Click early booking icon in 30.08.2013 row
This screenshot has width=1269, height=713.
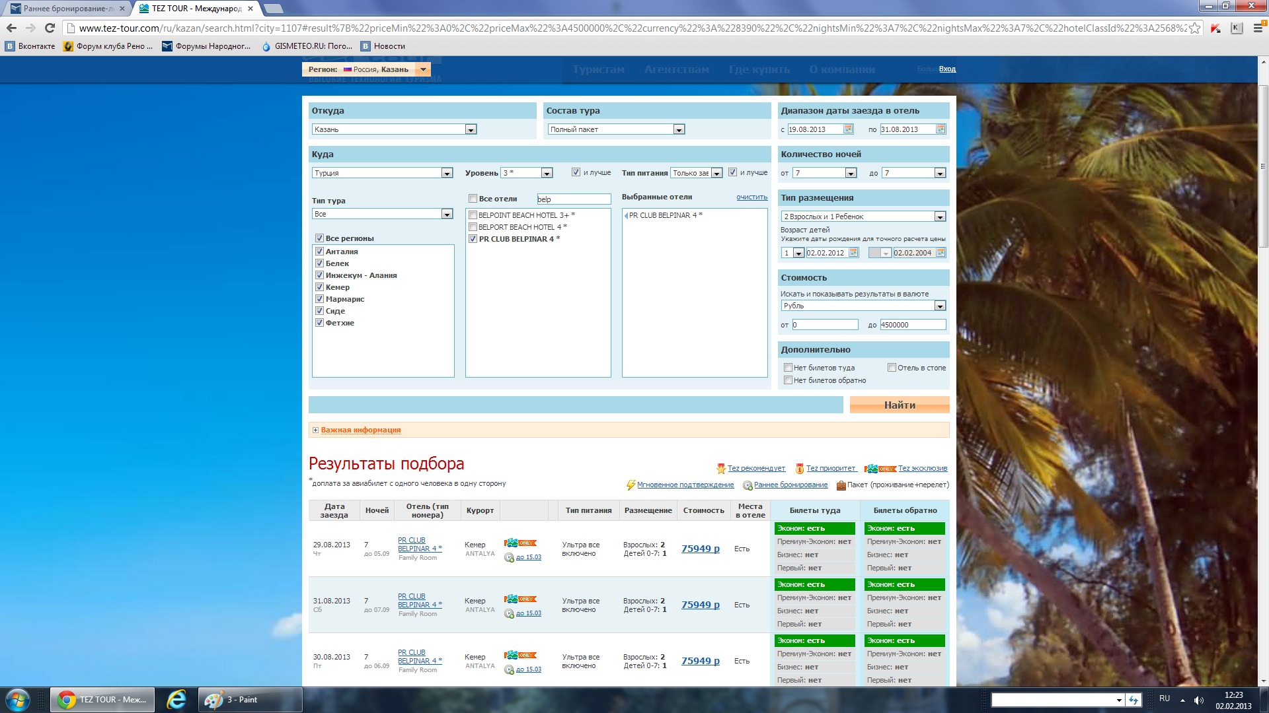click(509, 669)
